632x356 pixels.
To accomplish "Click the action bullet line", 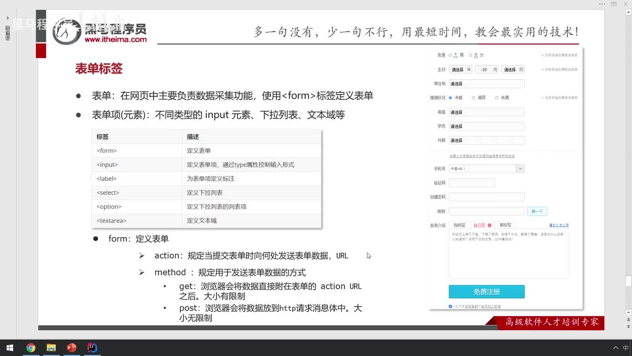I will point(251,256).
